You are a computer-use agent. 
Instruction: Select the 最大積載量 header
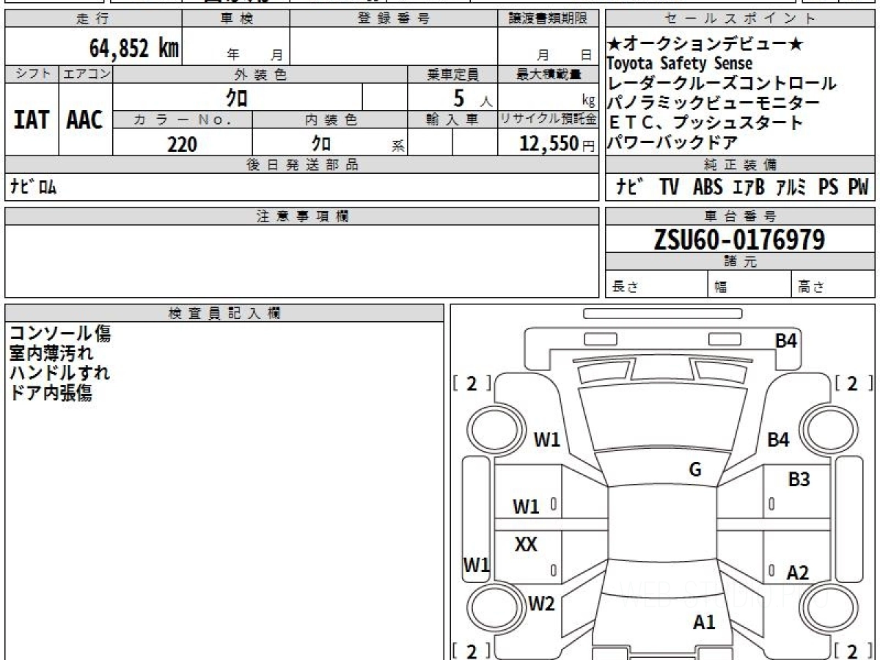click(x=548, y=74)
